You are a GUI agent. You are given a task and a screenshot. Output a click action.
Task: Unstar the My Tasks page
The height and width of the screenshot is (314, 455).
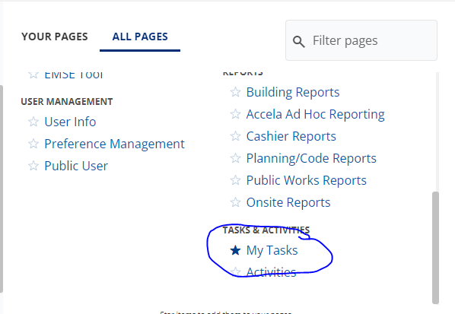click(x=235, y=250)
